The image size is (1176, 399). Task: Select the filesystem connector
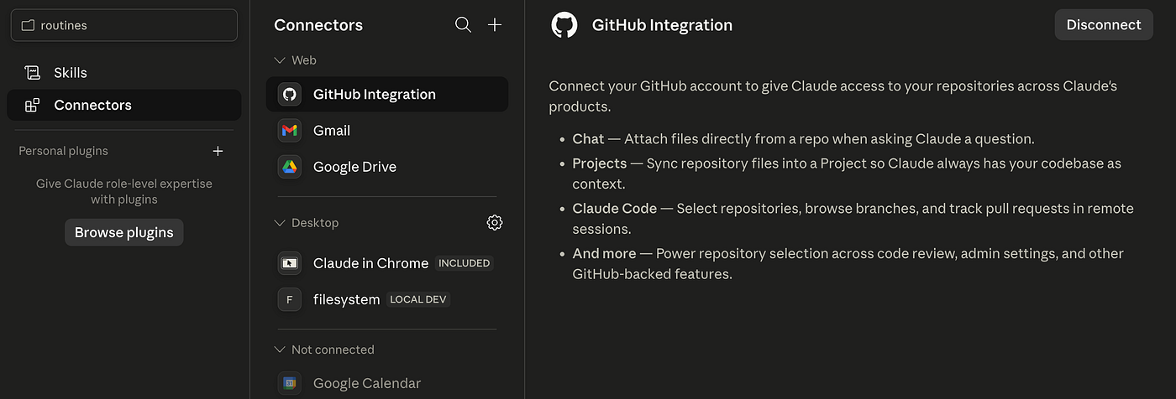click(387, 298)
